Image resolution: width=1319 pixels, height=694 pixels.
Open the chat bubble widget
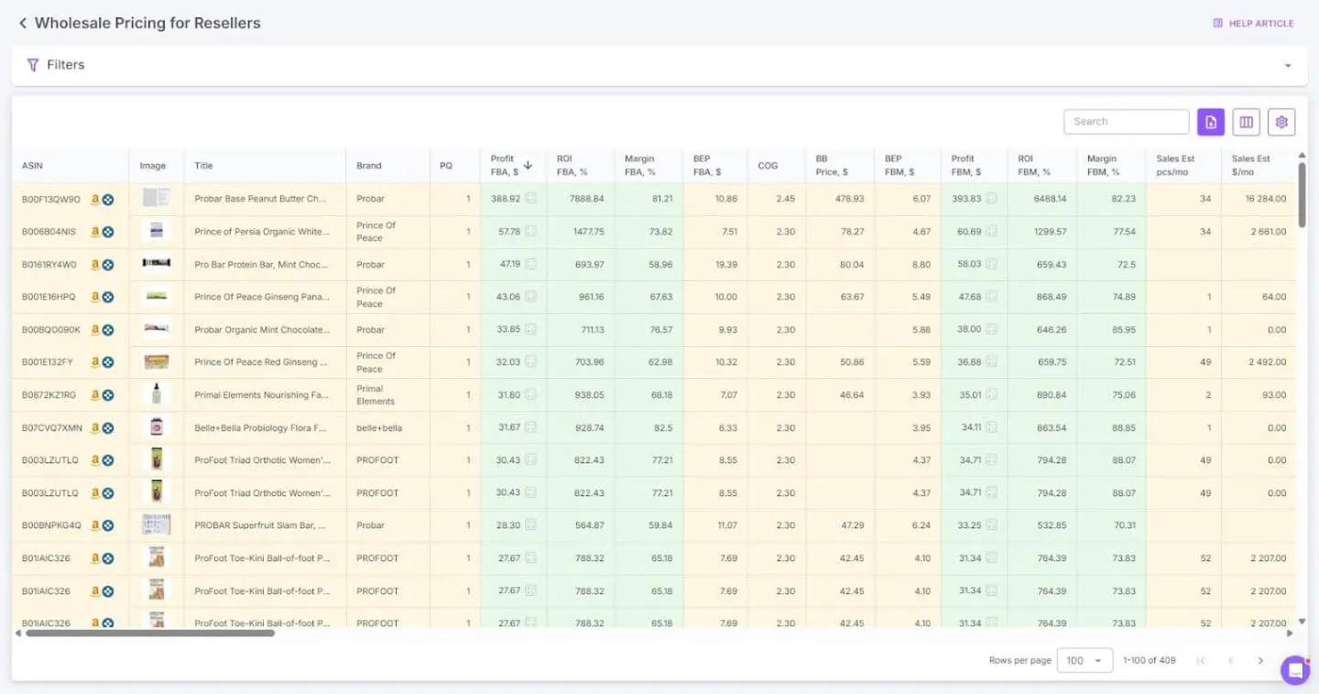[x=1295, y=670]
